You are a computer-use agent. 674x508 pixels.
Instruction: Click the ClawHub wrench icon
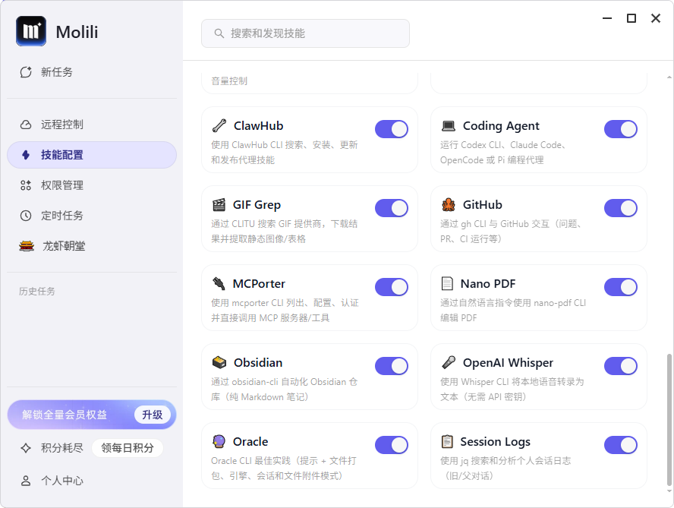[x=219, y=125]
